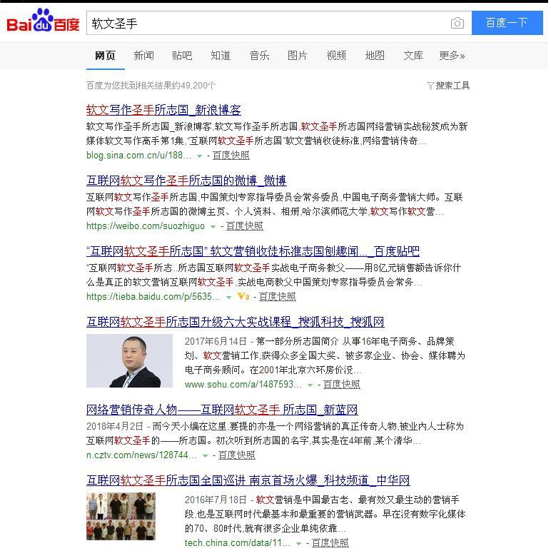Open the 文库 tab
The height and width of the screenshot is (556, 551).
(413, 56)
